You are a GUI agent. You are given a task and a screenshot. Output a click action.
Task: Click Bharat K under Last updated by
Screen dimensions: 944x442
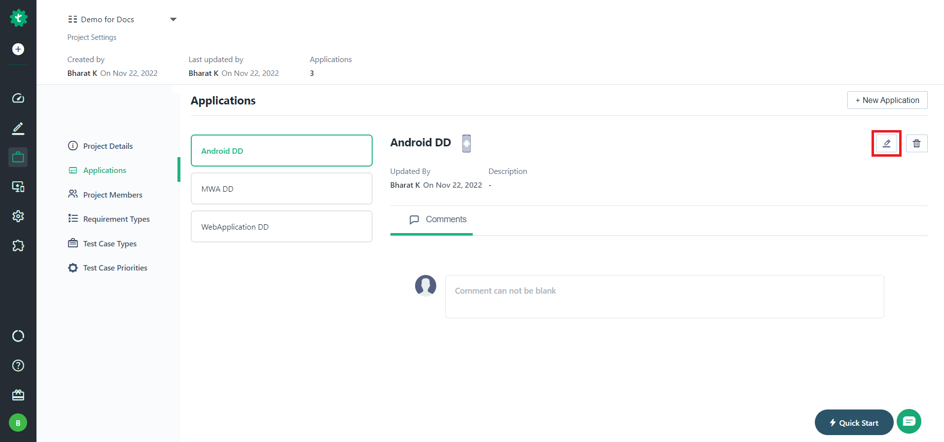[x=204, y=73]
